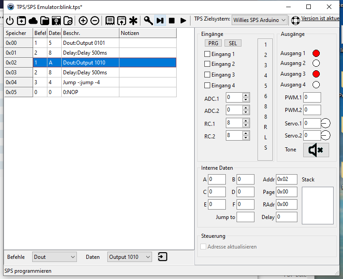
Task: Click the plus-circle add row icon
Action: pyautogui.click(x=83, y=21)
